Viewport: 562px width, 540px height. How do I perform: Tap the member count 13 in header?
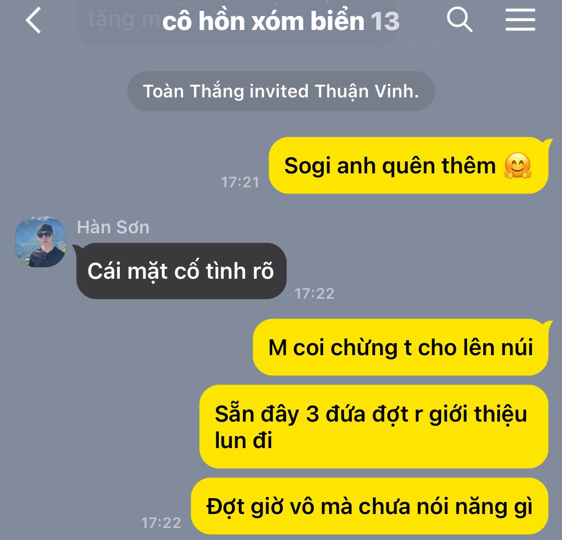385,21
